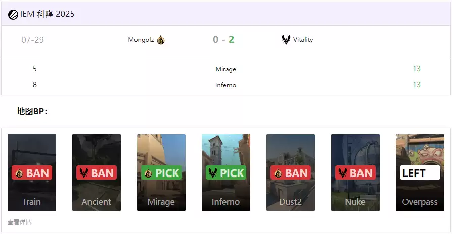Click the 0 - 2 match score
Viewport: 452px width, 234px height.
[x=223, y=39]
